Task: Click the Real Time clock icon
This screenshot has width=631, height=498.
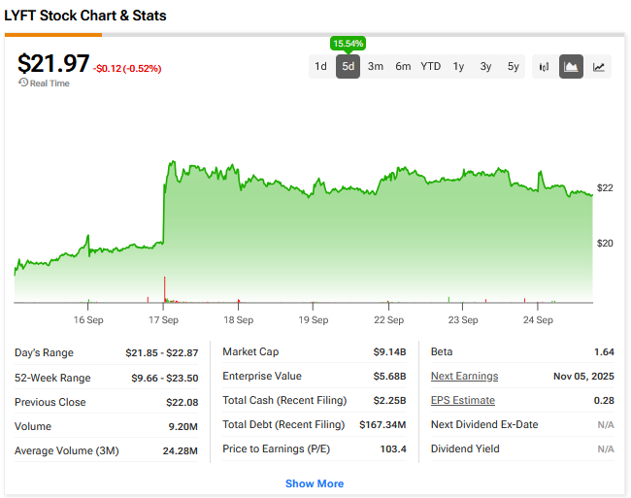Action: click(x=23, y=83)
